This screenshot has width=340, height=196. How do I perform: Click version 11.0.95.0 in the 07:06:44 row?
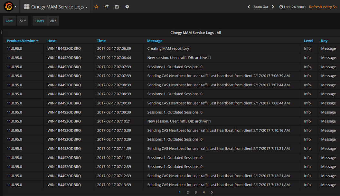click(14, 58)
